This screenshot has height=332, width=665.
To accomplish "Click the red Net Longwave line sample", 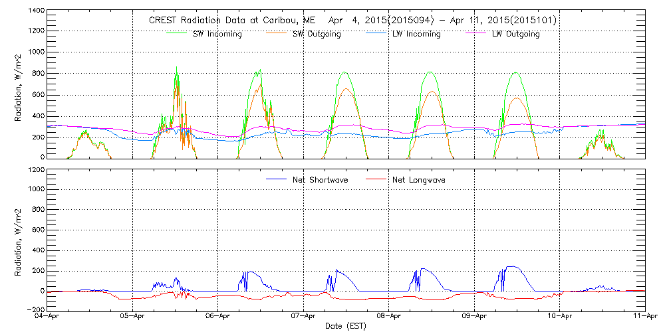I will (x=377, y=180).
